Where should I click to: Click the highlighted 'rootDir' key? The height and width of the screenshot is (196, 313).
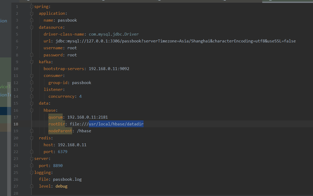point(57,124)
